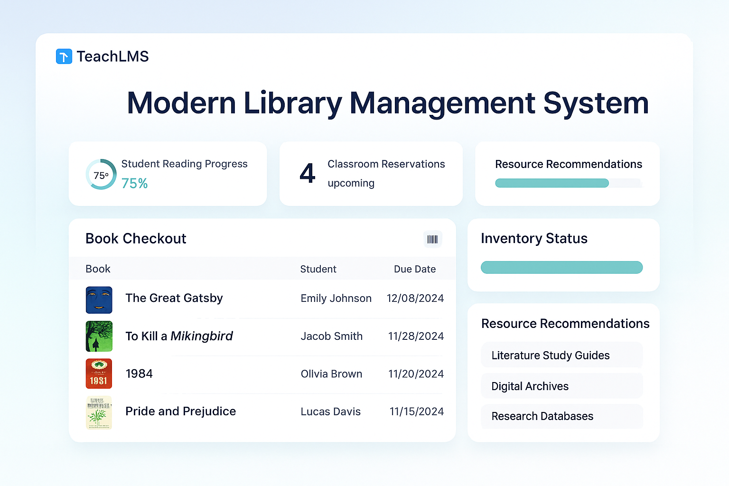Click the Pride and Prejudice cover icon
729x486 pixels.
99,412
